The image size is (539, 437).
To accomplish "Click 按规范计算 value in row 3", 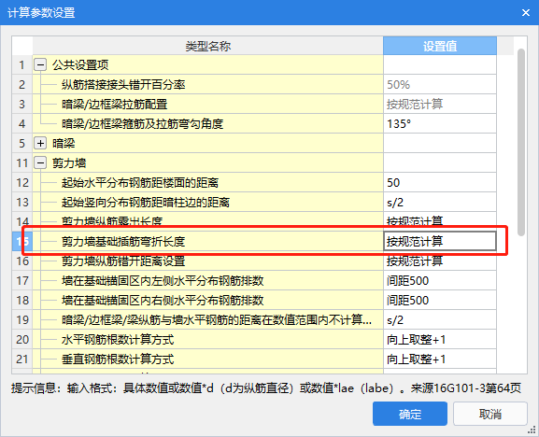I will point(440,104).
